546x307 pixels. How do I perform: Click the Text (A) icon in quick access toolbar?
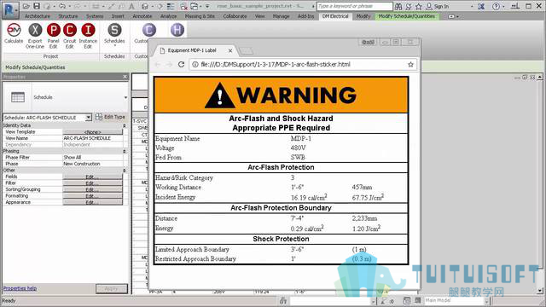131,6
